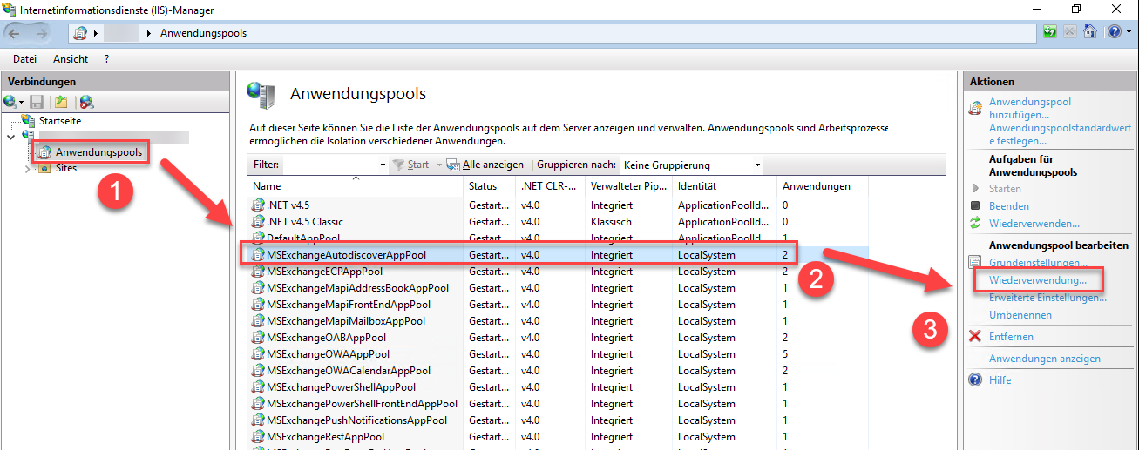Click Anwendungspool hinzufügen link
This screenshot has width=1139, height=450.
(1030, 108)
